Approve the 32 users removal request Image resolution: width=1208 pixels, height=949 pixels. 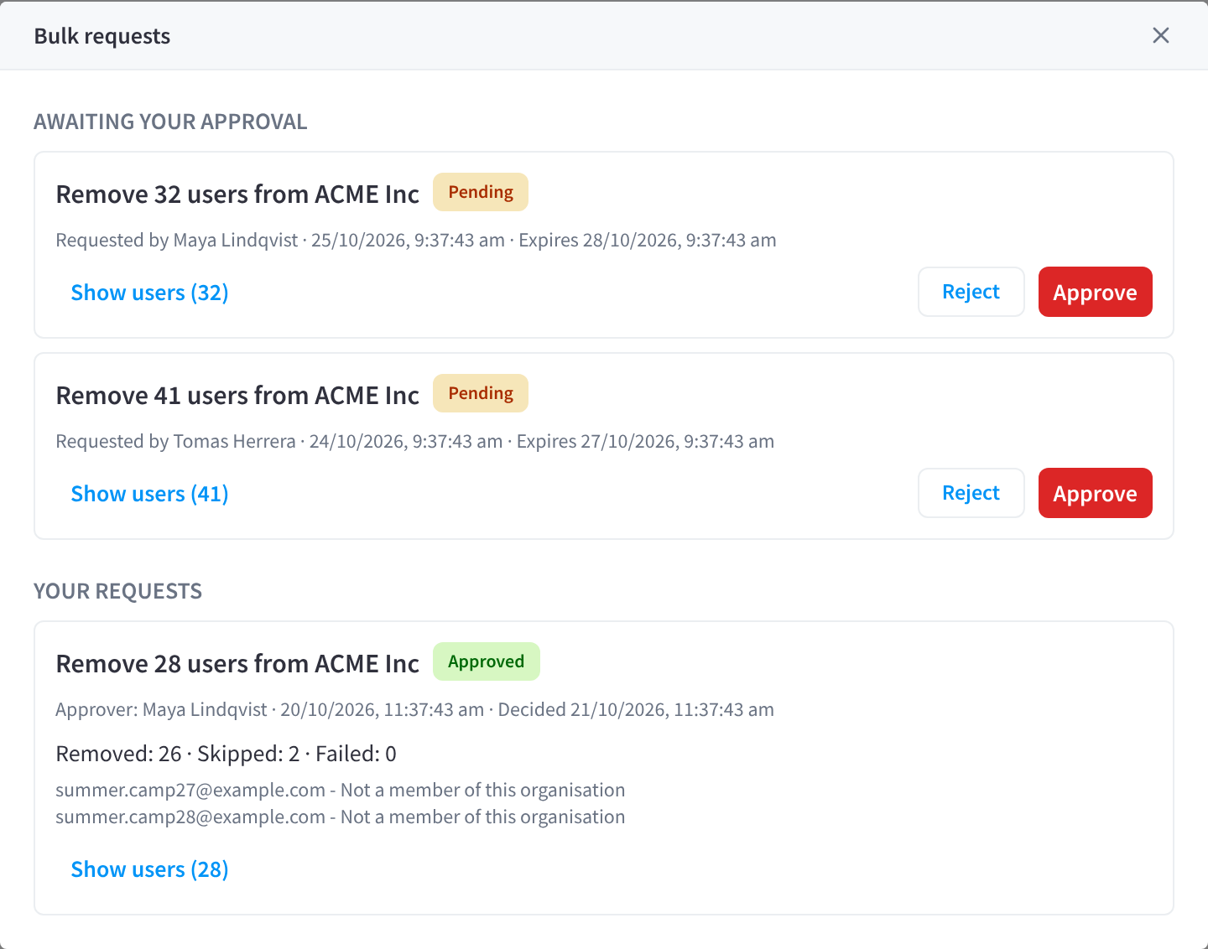pyautogui.click(x=1095, y=292)
